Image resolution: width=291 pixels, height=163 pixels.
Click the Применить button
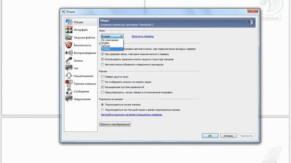[x=247, y=136]
